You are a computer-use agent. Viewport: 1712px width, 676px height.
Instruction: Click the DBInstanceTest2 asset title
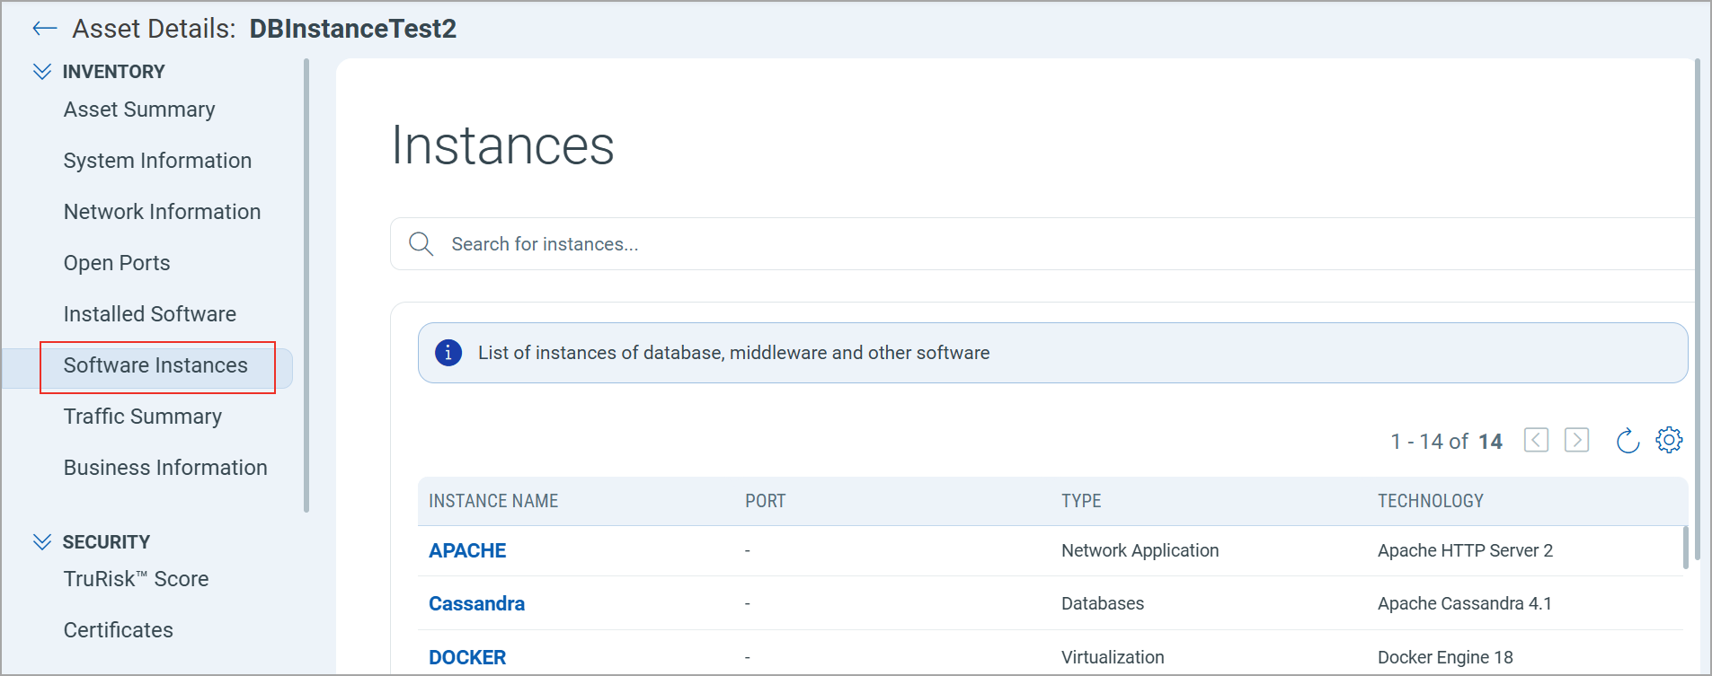(353, 29)
